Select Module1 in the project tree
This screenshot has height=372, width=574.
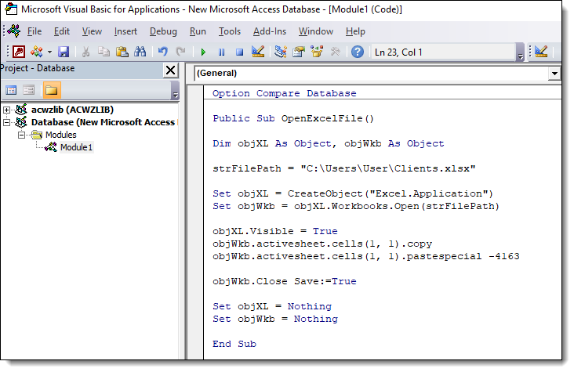click(x=76, y=147)
